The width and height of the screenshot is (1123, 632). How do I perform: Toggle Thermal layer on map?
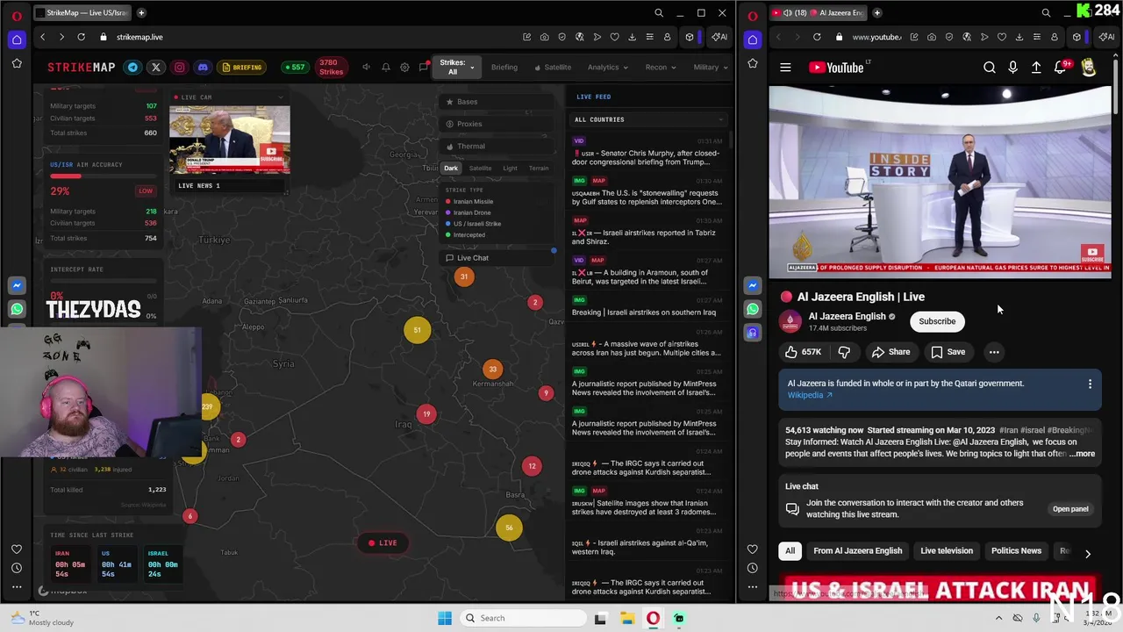[x=497, y=147]
